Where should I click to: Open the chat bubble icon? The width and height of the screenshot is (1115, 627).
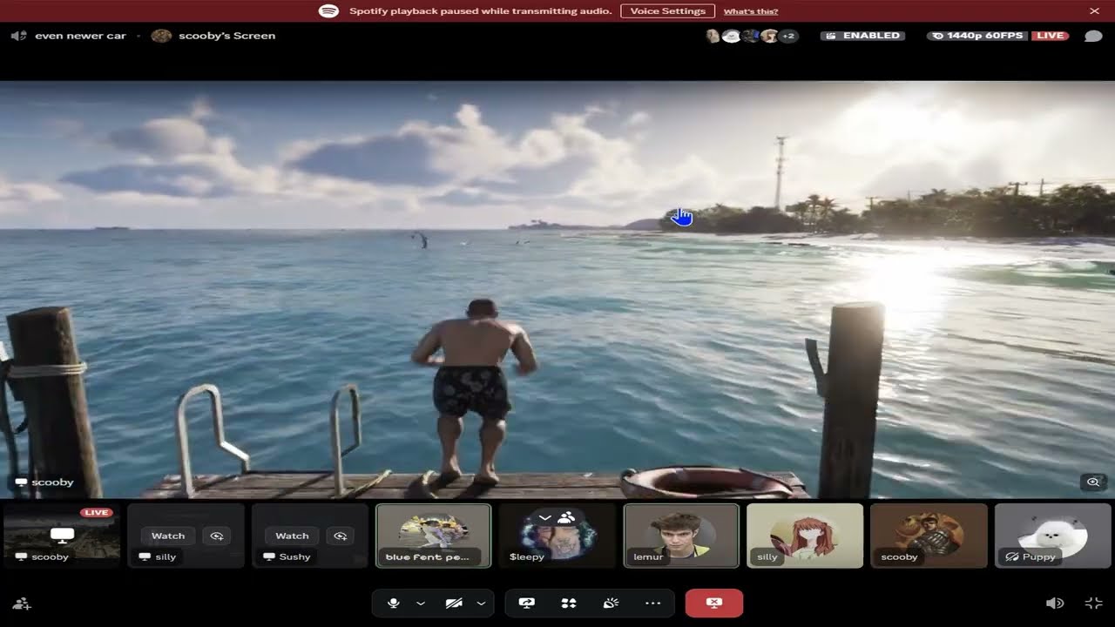(x=1093, y=36)
